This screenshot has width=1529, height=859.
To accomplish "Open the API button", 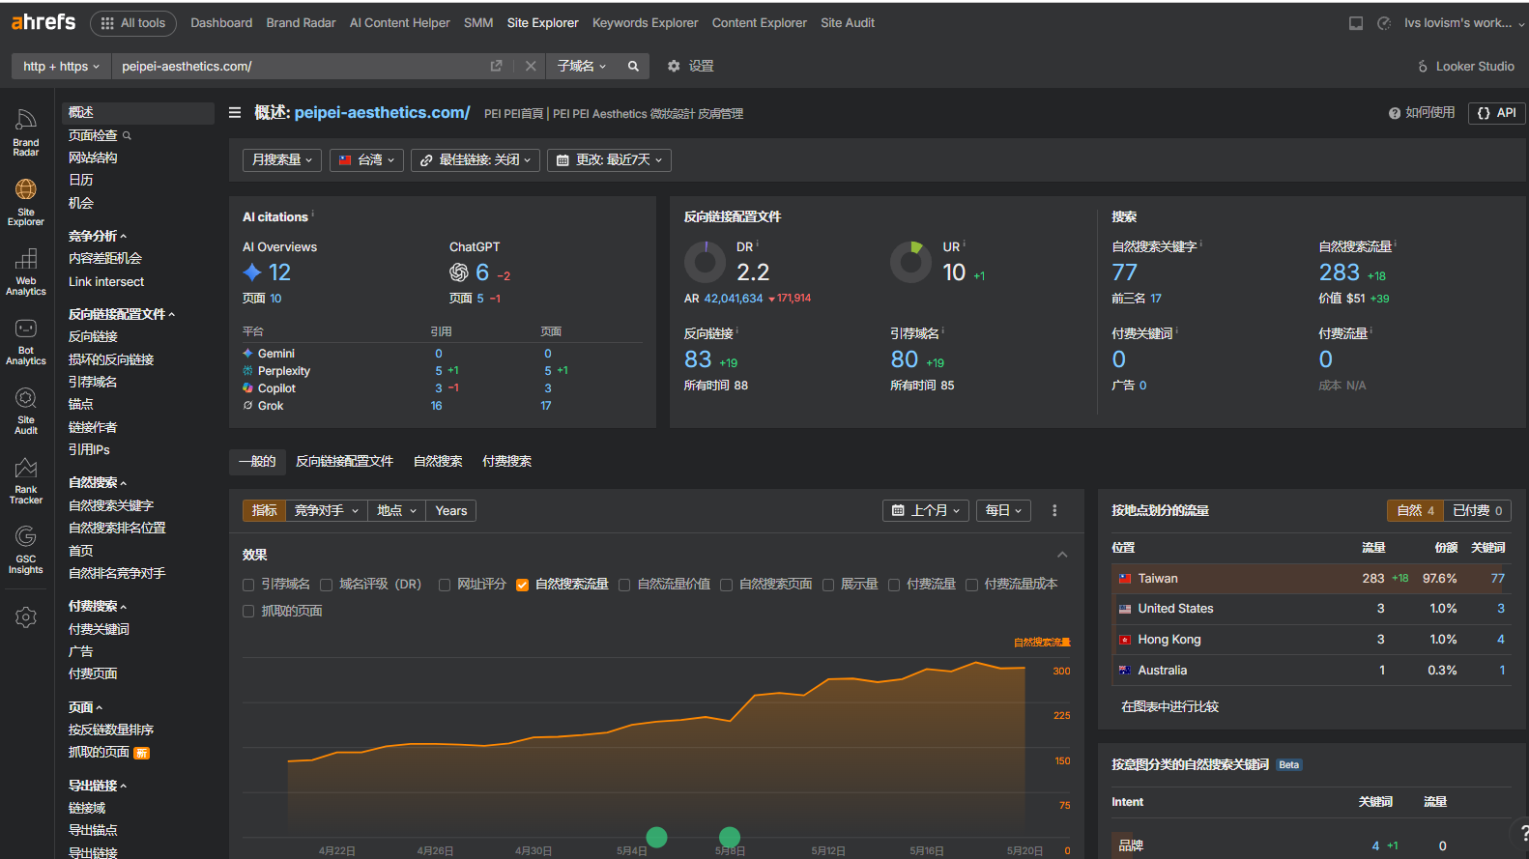I will point(1497,113).
